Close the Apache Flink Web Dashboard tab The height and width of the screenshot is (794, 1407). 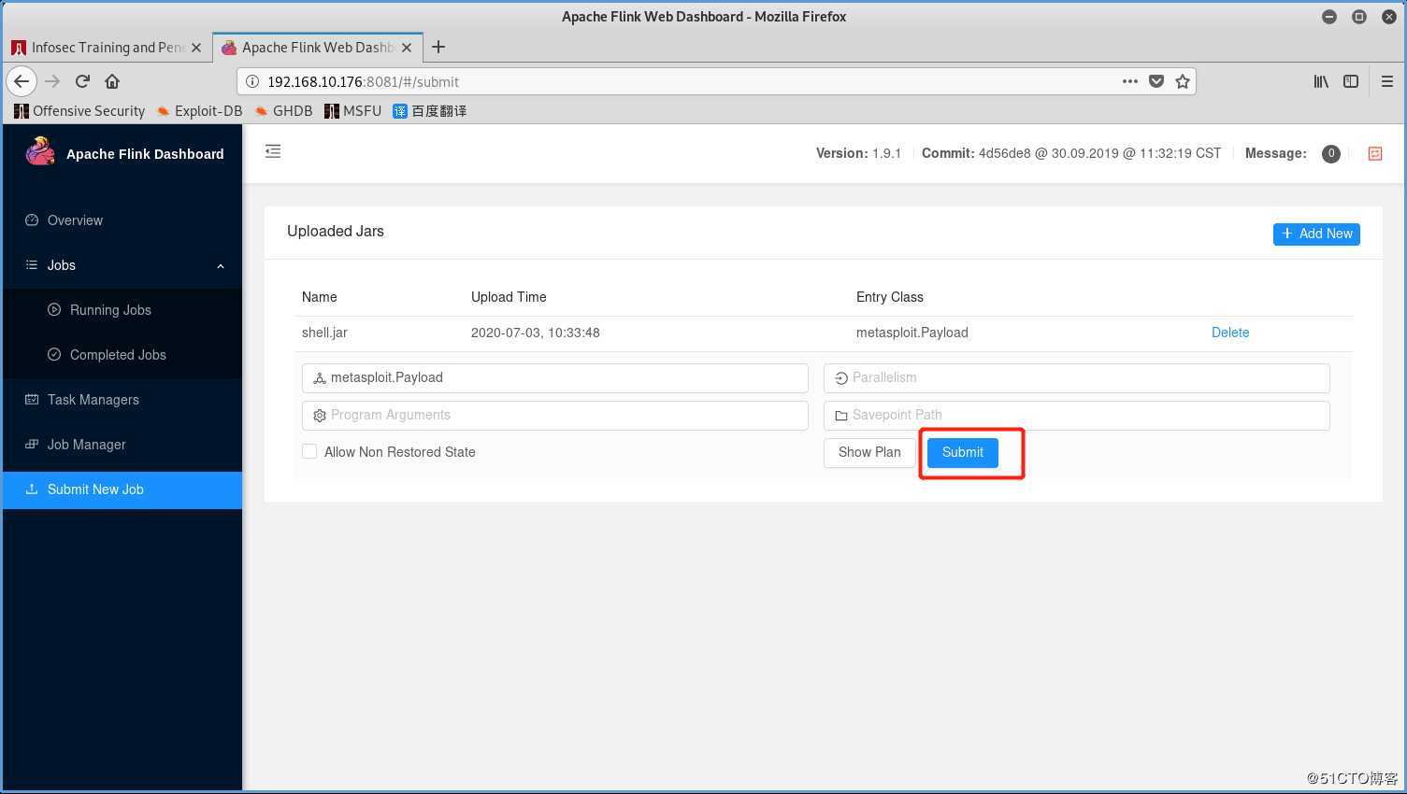click(x=406, y=48)
